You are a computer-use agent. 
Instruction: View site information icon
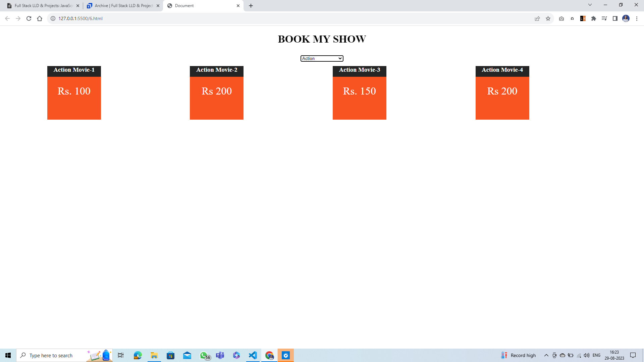(53, 18)
